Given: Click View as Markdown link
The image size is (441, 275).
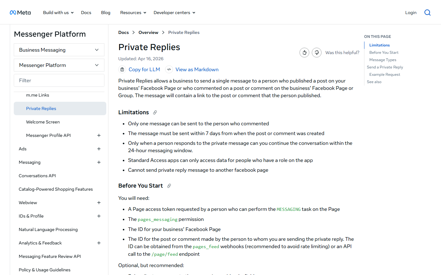Looking at the screenshot, I should (x=197, y=69).
